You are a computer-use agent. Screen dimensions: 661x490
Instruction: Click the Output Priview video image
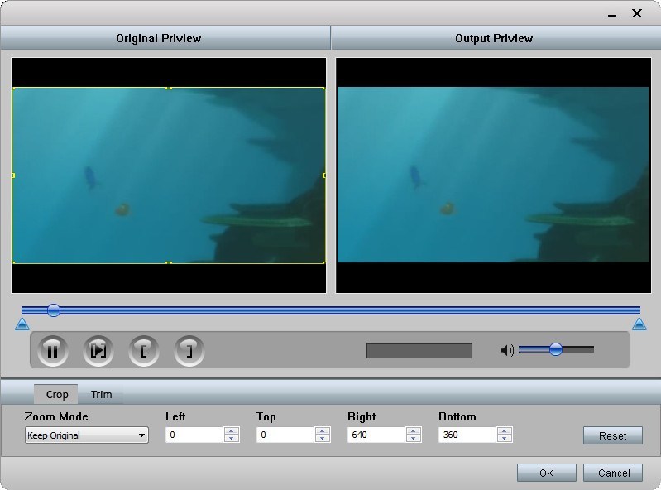[493, 175]
